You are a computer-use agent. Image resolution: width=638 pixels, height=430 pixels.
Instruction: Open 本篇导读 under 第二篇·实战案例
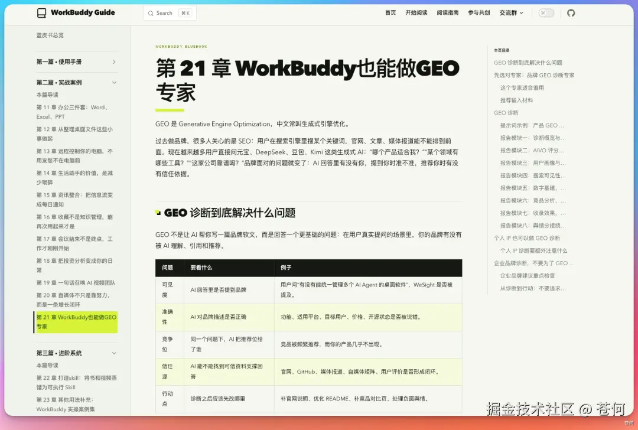click(47, 95)
